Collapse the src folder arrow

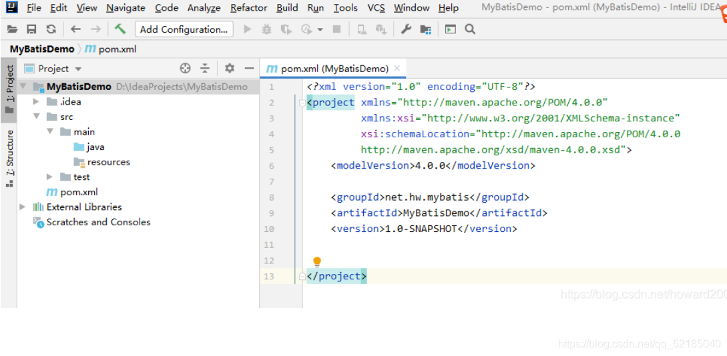37,117
